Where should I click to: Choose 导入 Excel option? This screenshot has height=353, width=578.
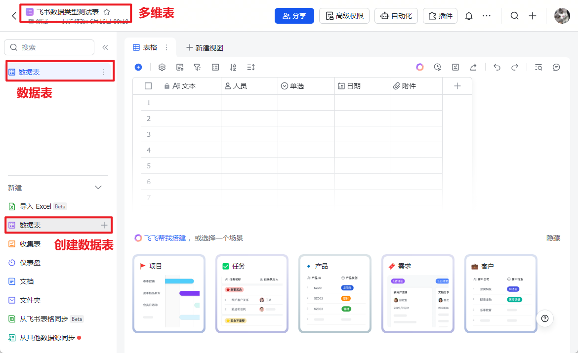(38, 206)
